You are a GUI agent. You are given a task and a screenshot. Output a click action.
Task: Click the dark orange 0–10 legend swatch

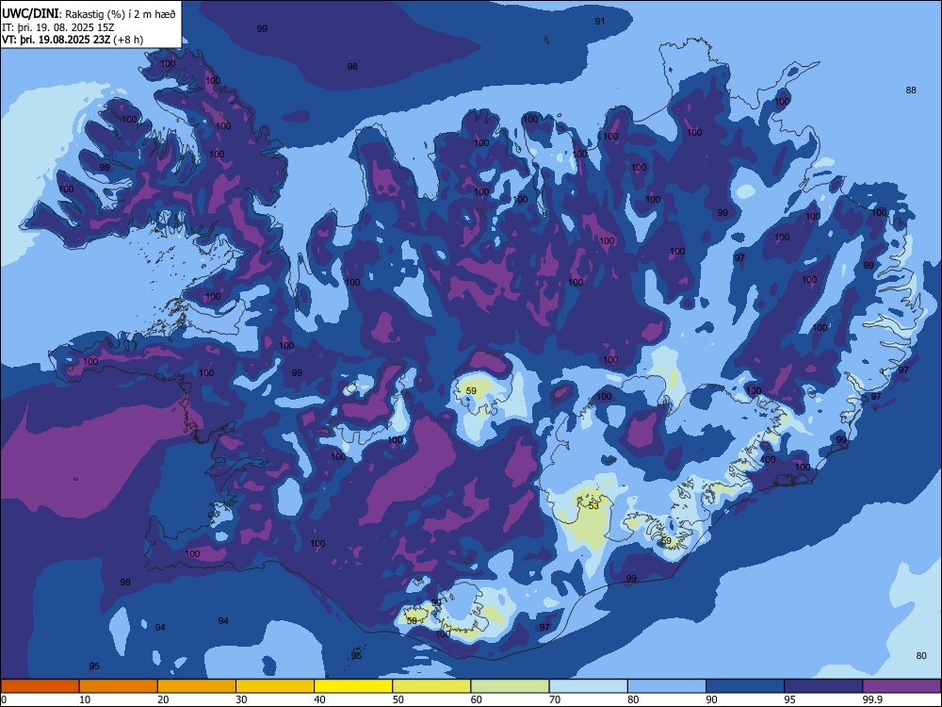pyautogui.click(x=41, y=686)
